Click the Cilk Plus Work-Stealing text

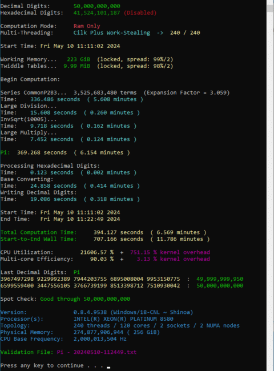[112, 33]
